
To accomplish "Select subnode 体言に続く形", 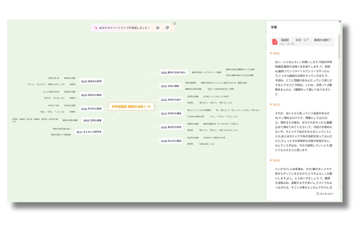I will point(54,78).
